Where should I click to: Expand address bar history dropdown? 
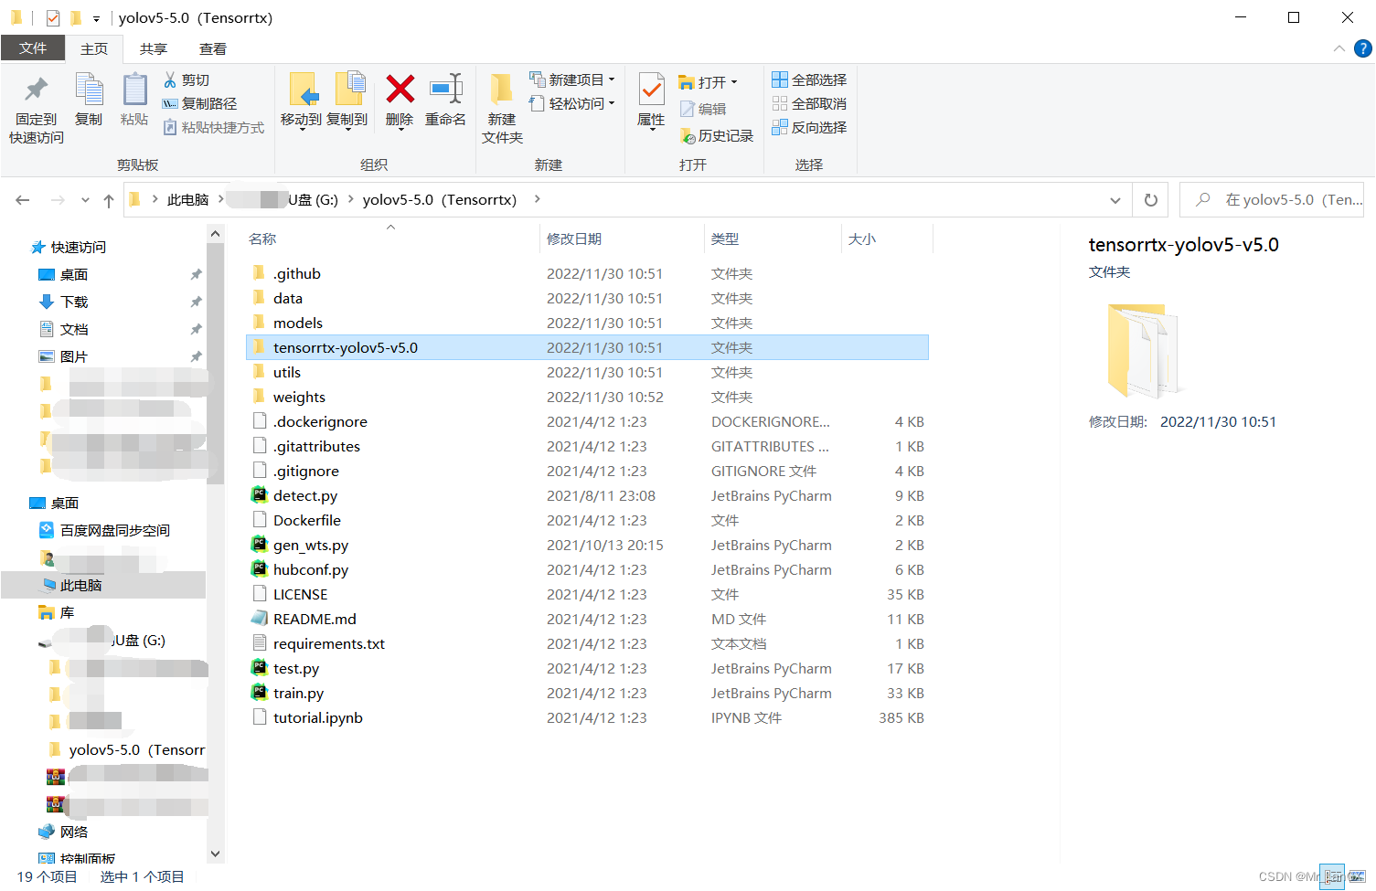click(x=1115, y=200)
